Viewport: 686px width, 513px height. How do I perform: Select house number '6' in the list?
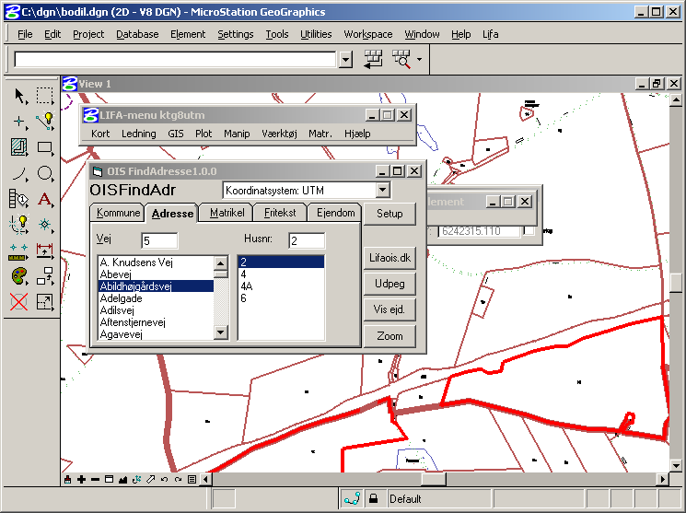click(244, 298)
